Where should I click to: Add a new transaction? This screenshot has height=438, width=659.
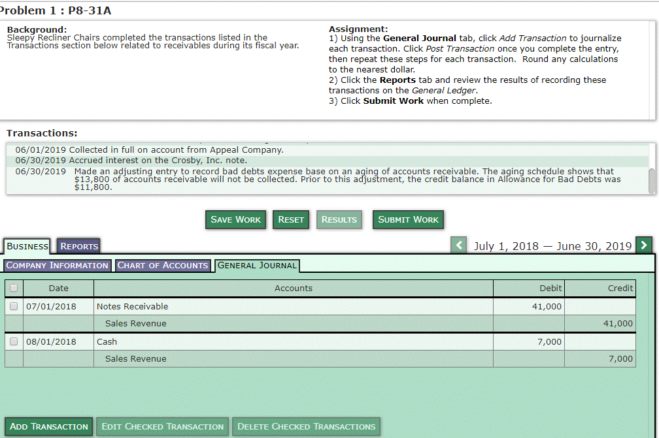click(48, 426)
